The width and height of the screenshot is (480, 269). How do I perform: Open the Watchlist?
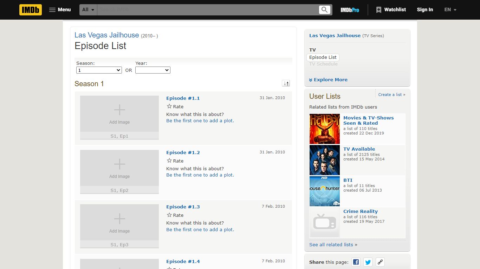click(x=391, y=10)
